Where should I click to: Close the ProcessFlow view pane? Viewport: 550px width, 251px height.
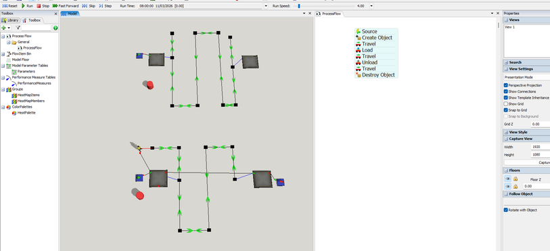(498, 14)
